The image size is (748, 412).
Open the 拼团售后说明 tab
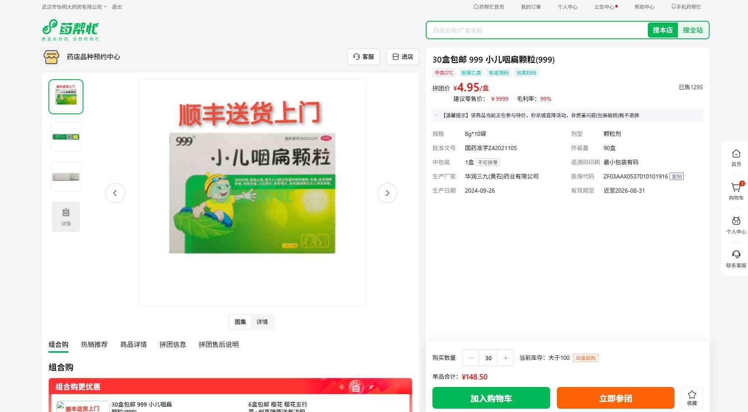218,344
